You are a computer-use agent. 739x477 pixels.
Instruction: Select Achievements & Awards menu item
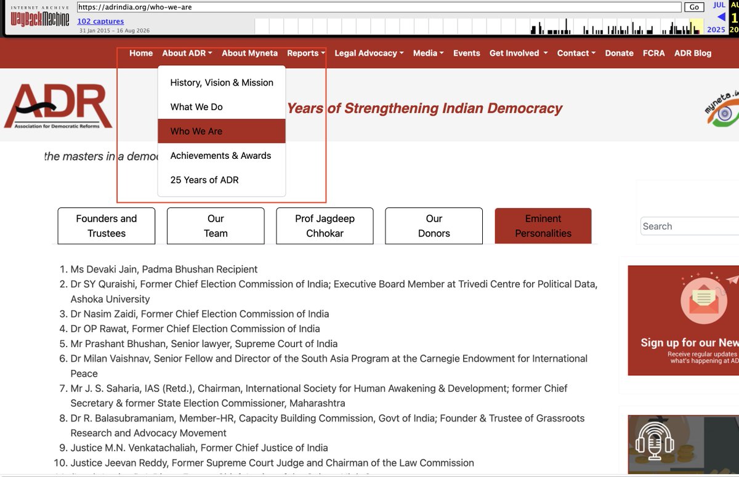222,156
